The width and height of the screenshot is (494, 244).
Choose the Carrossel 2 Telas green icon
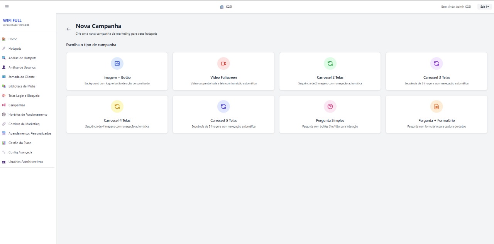330,64
